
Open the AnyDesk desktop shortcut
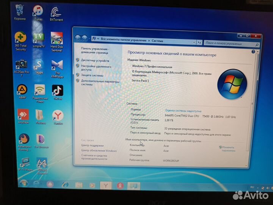[23, 116]
